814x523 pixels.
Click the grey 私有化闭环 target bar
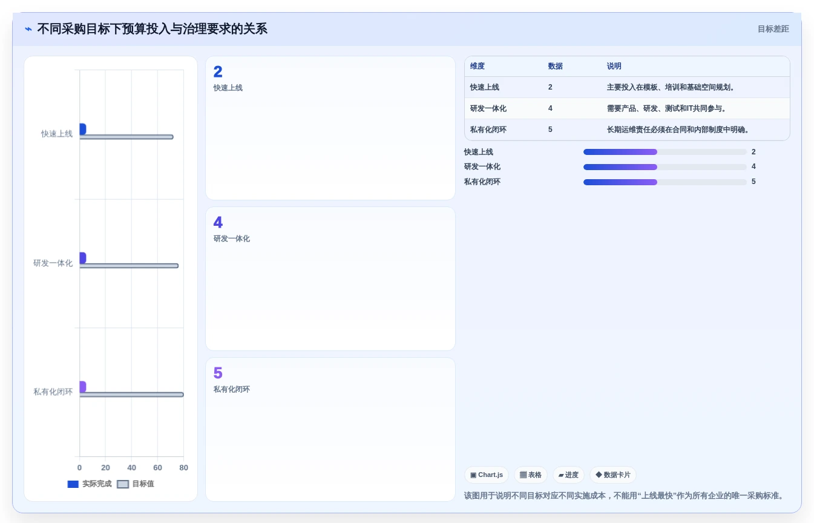pyautogui.click(x=131, y=395)
